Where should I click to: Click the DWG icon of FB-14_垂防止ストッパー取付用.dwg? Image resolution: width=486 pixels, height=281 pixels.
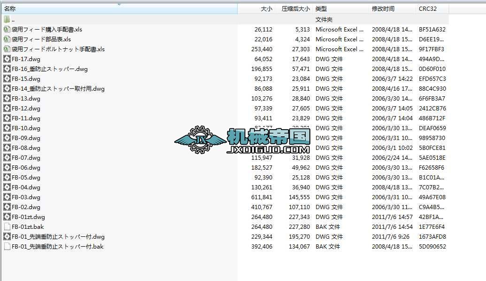point(7,89)
